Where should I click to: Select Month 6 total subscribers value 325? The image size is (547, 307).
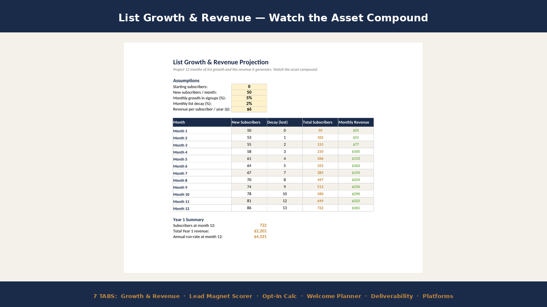pyautogui.click(x=320, y=165)
